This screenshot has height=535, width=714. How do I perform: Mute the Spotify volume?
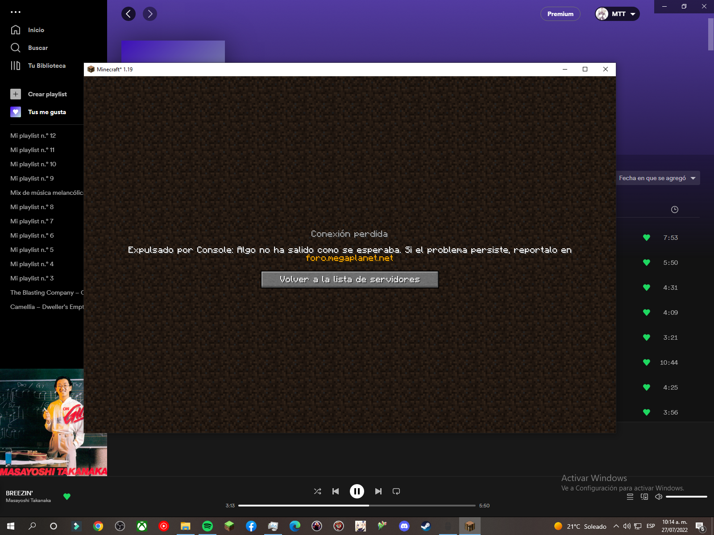click(x=658, y=497)
